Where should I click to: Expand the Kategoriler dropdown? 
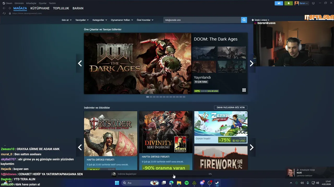point(100,20)
